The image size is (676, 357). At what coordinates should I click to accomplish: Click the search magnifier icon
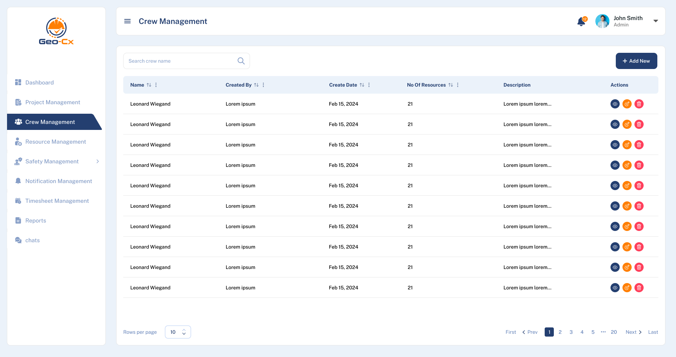[x=241, y=61]
